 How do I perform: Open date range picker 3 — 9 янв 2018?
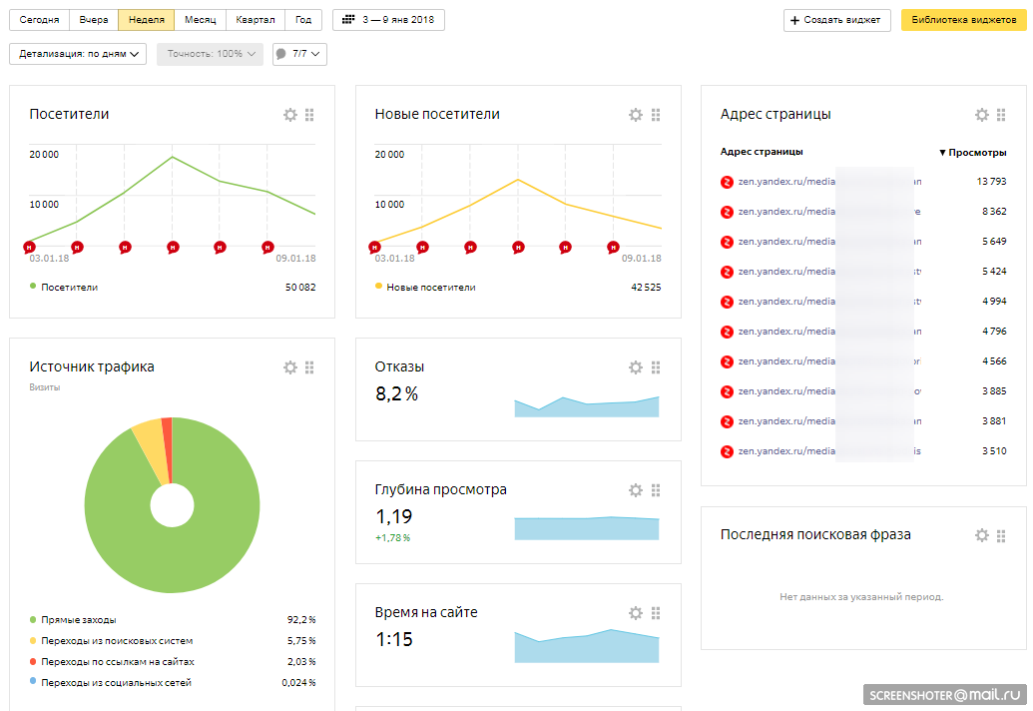(x=388, y=20)
